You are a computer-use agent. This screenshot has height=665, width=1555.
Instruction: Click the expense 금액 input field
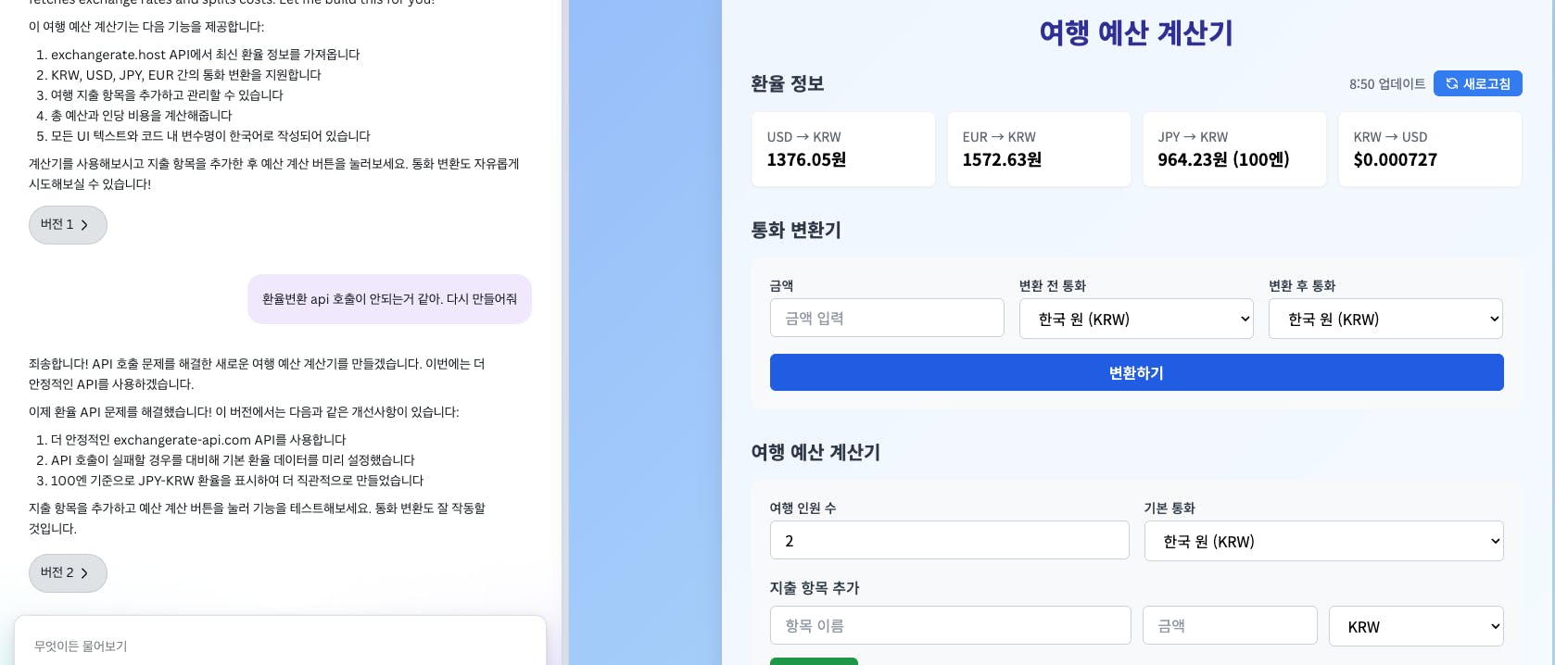coord(1230,625)
